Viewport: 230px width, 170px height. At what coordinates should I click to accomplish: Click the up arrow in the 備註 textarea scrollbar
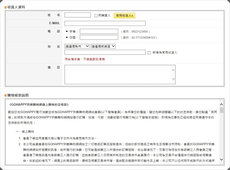[173, 67]
